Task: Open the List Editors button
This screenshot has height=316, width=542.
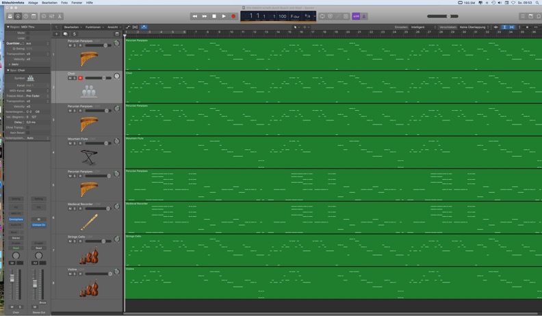Action: coord(523,16)
